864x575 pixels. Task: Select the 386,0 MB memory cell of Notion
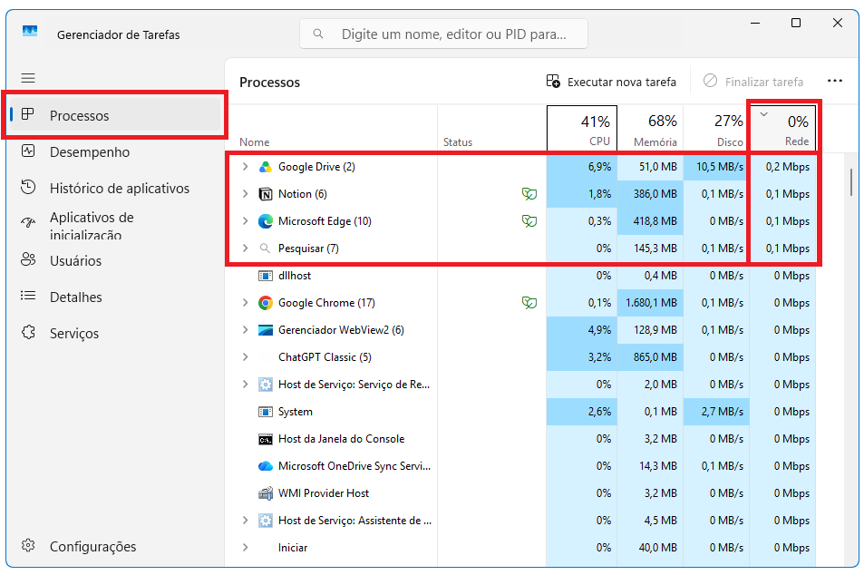(650, 194)
